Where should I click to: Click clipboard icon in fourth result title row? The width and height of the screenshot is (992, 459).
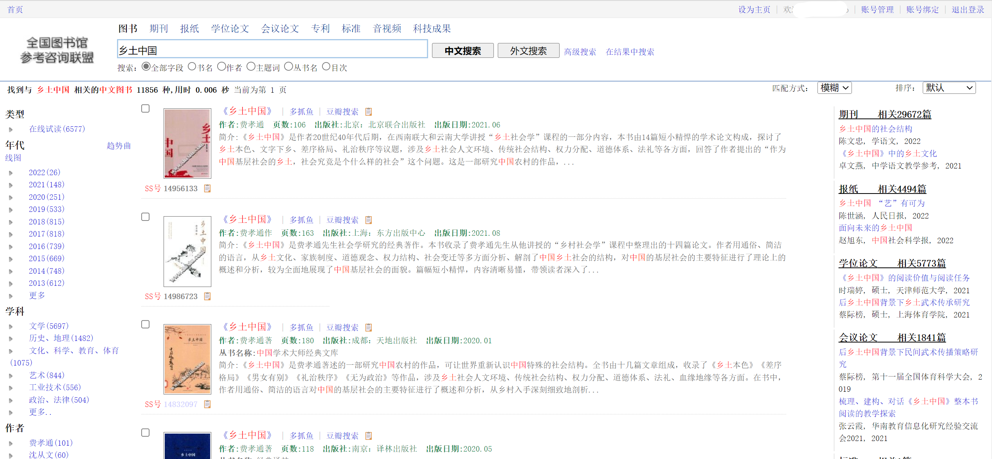tap(368, 436)
